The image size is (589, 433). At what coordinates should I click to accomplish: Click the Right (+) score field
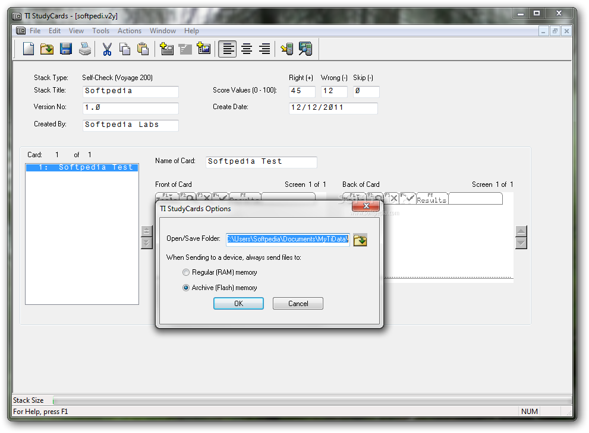(x=302, y=91)
